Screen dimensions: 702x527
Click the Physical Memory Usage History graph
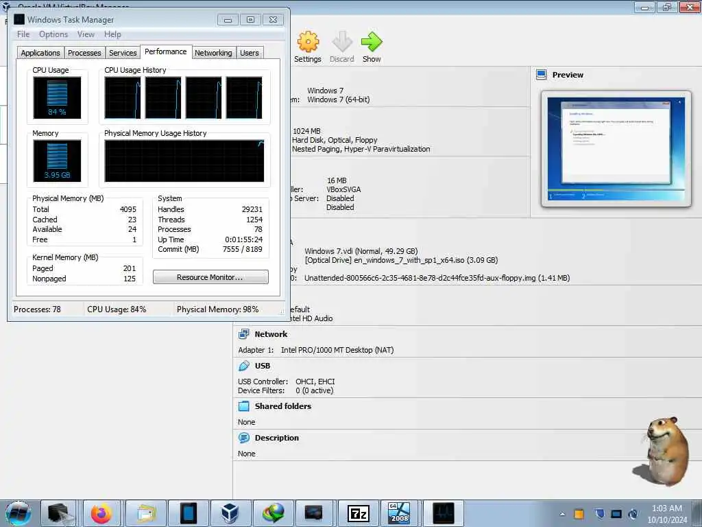pos(184,161)
